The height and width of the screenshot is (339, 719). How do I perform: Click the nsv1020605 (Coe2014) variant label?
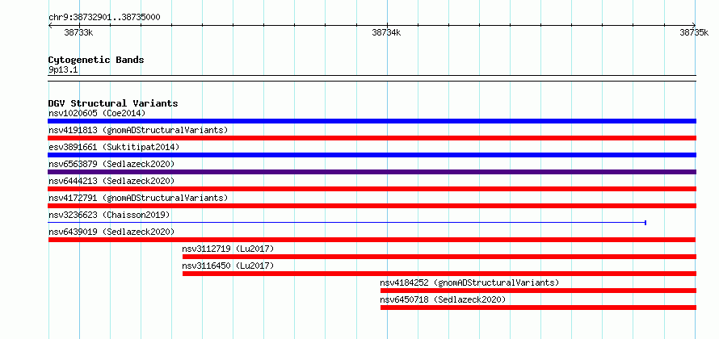pyautogui.click(x=97, y=113)
